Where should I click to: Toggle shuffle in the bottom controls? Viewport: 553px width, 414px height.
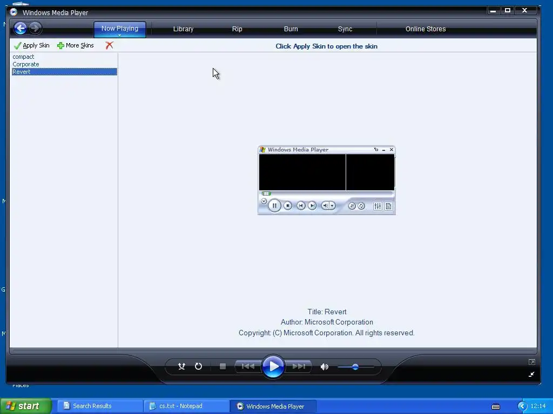[181, 367]
